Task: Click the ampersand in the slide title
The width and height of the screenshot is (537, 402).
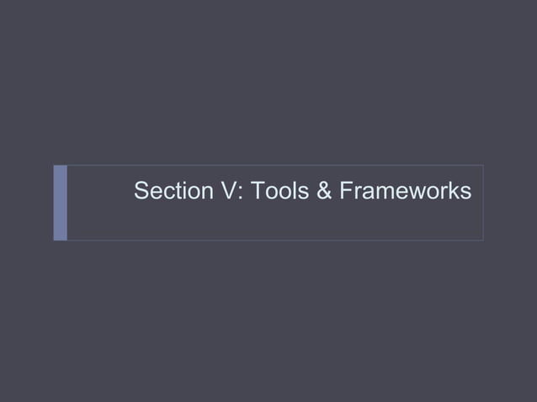Action: [x=325, y=192]
